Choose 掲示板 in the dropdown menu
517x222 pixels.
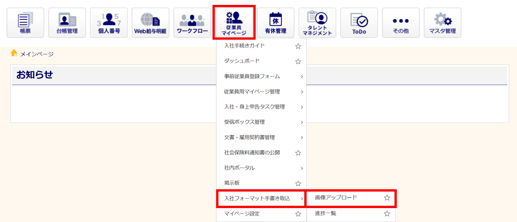click(x=232, y=183)
